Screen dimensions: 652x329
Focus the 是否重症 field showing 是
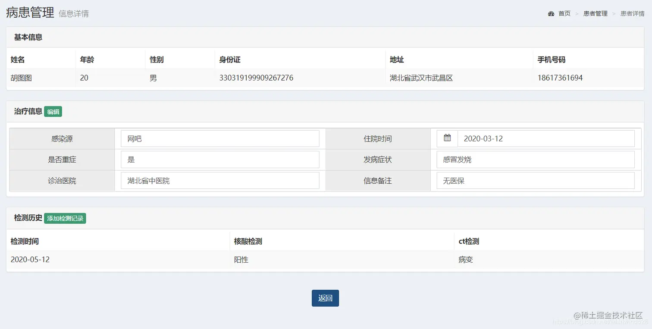(220, 160)
